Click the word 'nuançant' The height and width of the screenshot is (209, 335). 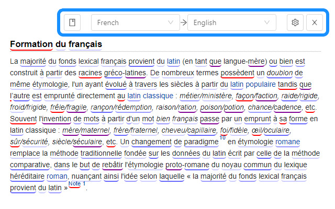(x=86, y=177)
